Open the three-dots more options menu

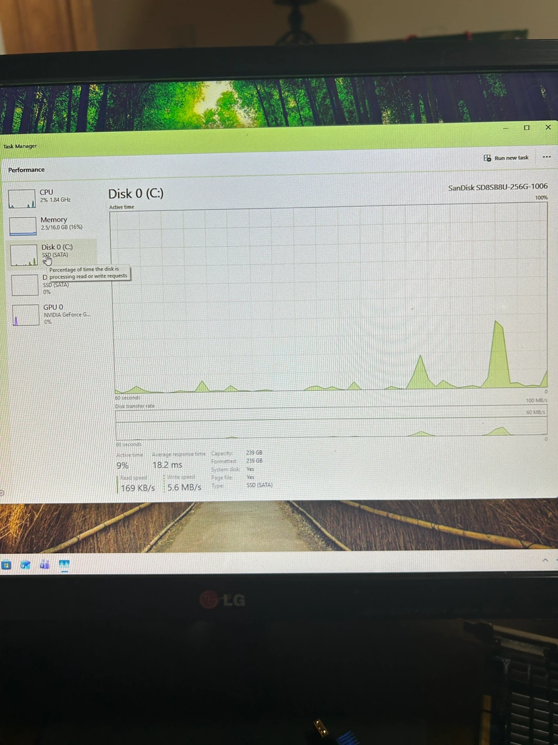tap(547, 157)
